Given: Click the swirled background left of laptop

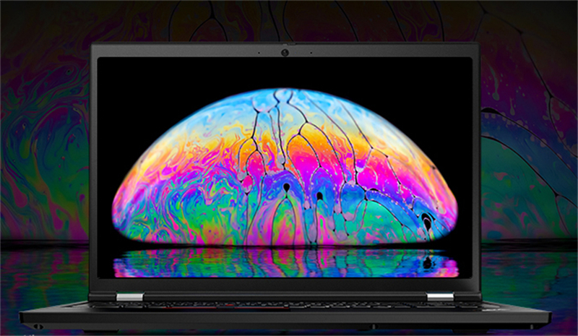Looking at the screenshot, I should (43, 145).
